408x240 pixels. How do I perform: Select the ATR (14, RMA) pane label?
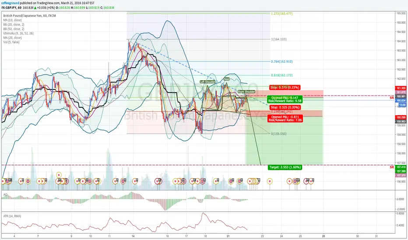click(x=12, y=216)
